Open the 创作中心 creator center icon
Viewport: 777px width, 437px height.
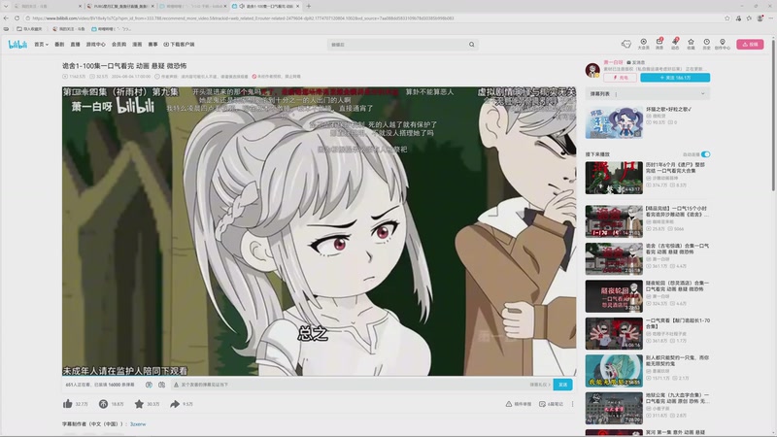[723, 44]
